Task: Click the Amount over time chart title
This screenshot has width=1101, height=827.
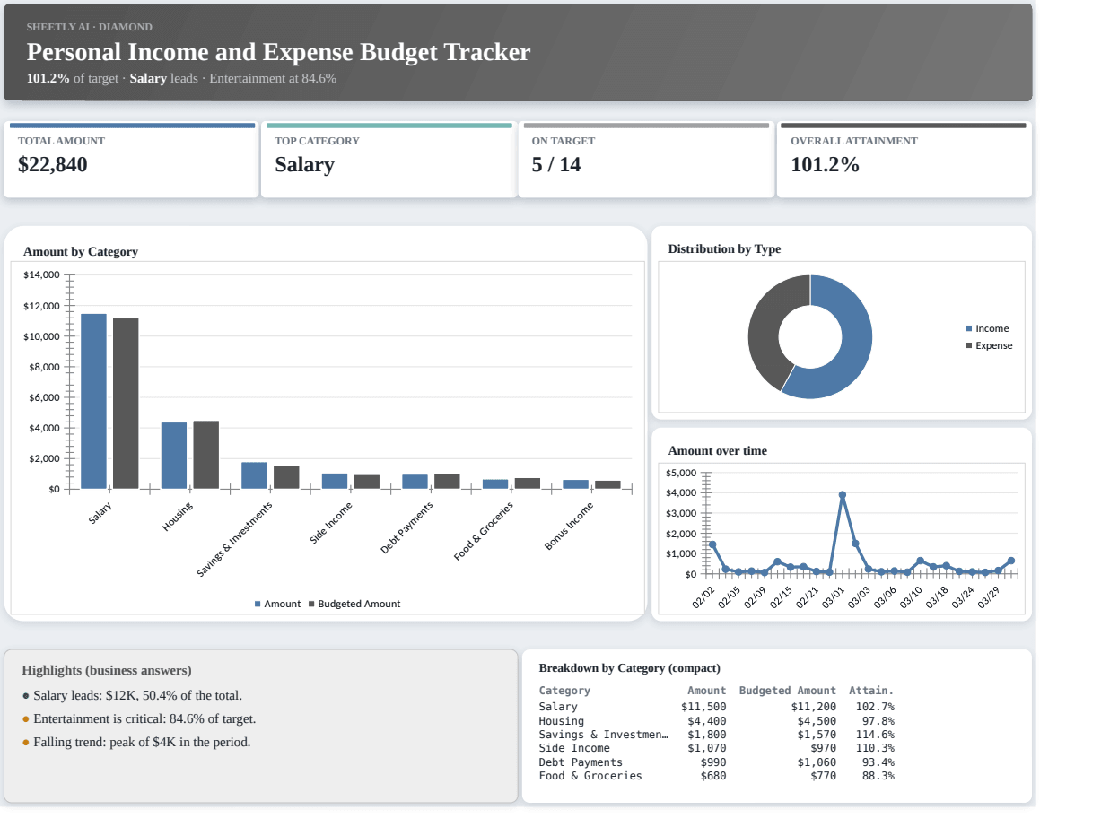Action: click(x=718, y=451)
